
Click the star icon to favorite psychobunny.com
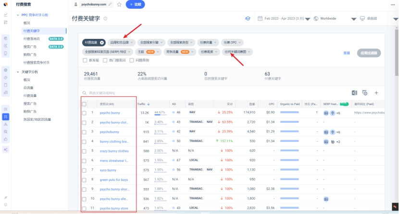tap(119, 5)
